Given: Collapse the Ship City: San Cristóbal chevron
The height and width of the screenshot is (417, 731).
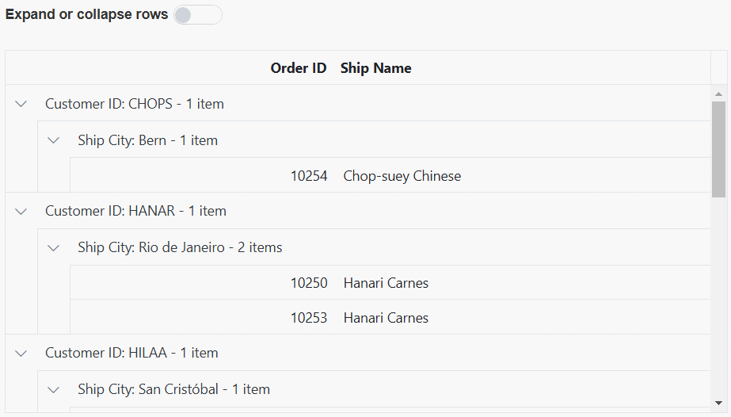Looking at the screenshot, I should coord(54,389).
